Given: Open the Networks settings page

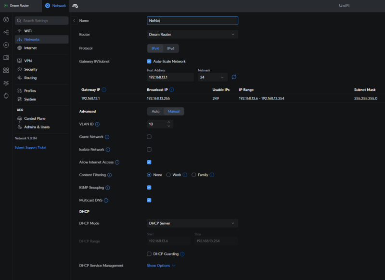Looking at the screenshot, I should [x=41, y=39].
